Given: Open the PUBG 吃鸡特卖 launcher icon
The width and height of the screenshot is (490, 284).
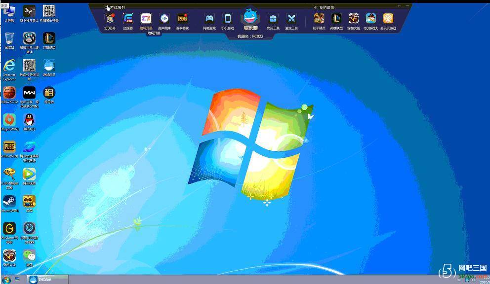Looking at the screenshot, I should pos(182,19).
